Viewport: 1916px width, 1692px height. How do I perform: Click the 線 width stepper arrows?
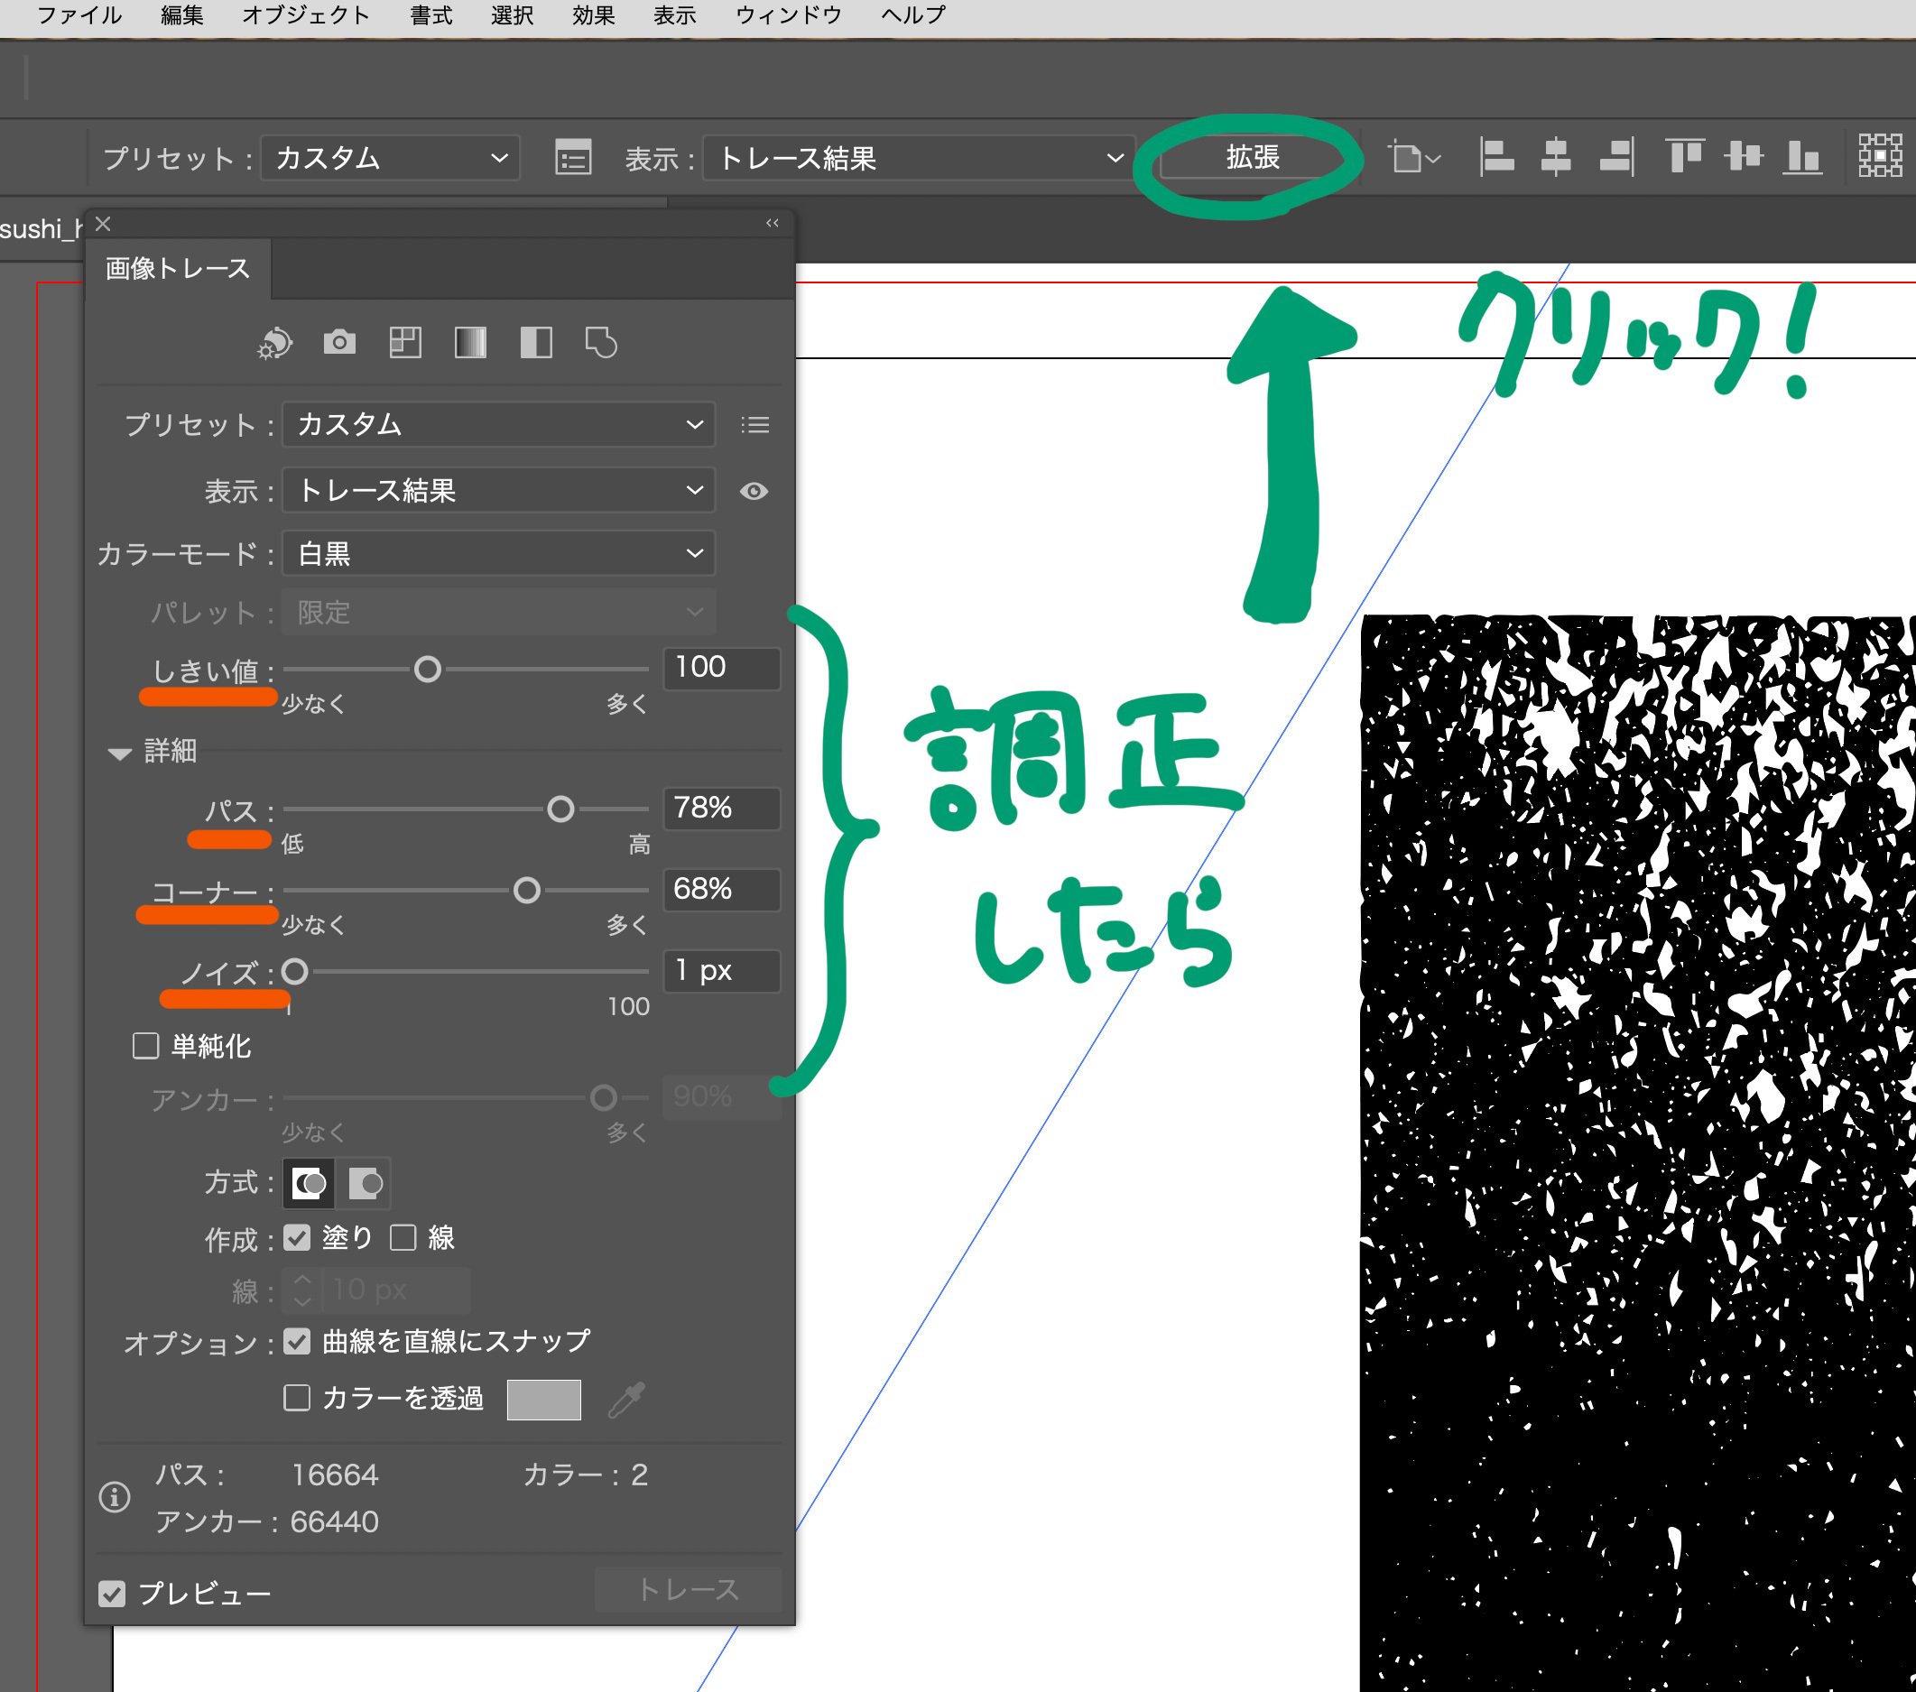[x=301, y=1290]
